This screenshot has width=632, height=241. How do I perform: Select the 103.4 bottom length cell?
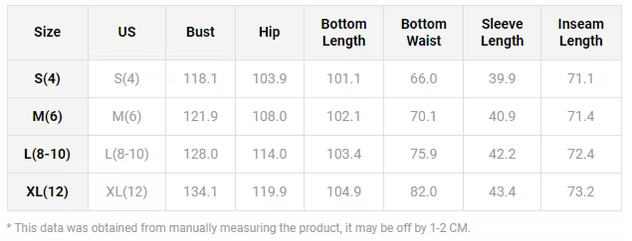pyautogui.click(x=344, y=154)
